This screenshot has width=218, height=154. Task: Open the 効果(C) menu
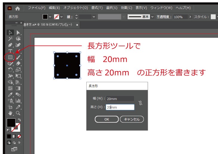[x=126, y=8]
